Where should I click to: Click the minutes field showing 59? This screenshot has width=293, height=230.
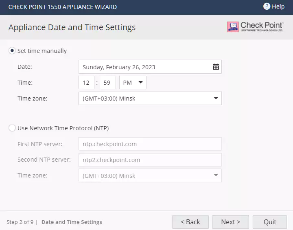click(x=107, y=83)
